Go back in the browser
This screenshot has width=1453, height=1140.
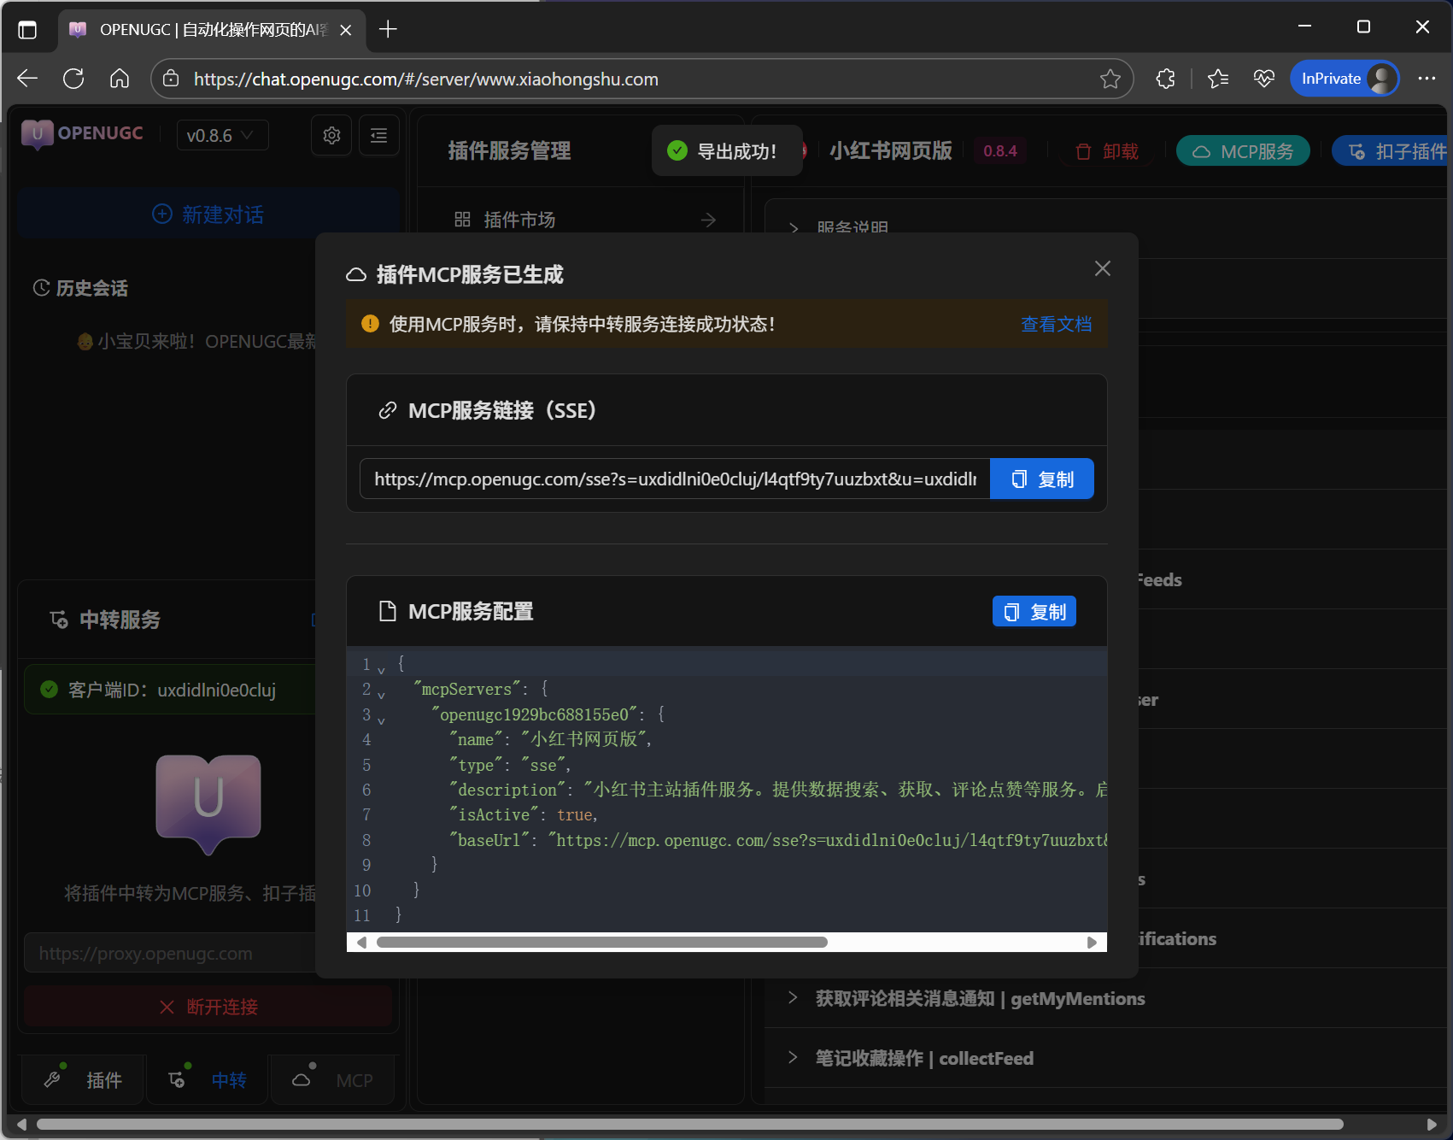coord(27,79)
